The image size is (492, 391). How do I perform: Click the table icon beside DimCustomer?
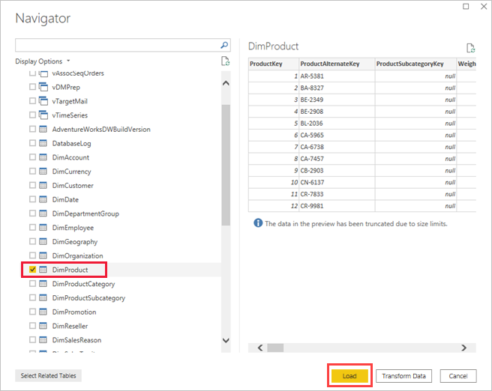tap(43, 186)
